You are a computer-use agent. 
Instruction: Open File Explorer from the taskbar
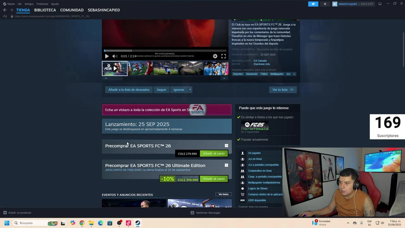point(91,223)
